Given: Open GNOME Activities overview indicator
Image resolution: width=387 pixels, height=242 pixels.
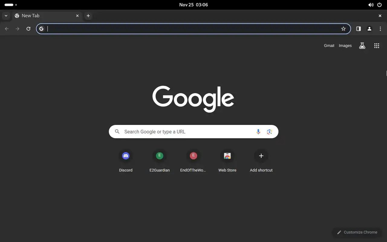Looking at the screenshot, I should pyautogui.click(x=11, y=5).
